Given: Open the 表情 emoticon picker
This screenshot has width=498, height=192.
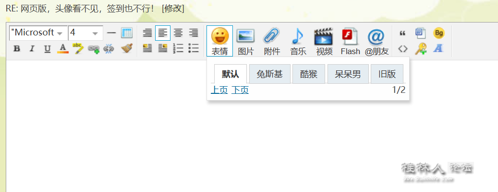Looking at the screenshot, I should pos(219,41).
